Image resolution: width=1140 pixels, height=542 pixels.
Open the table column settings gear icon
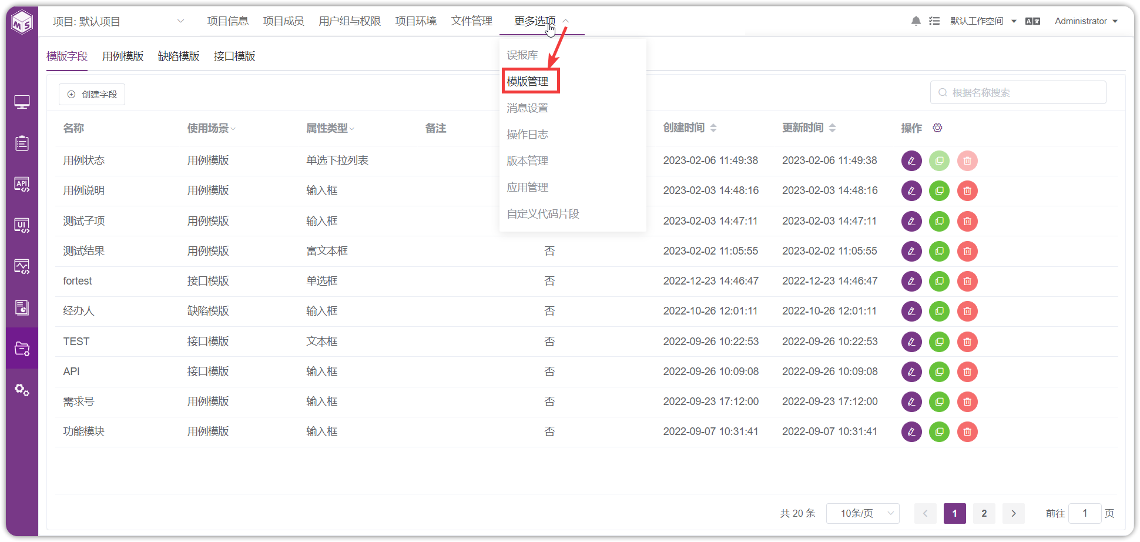(937, 128)
